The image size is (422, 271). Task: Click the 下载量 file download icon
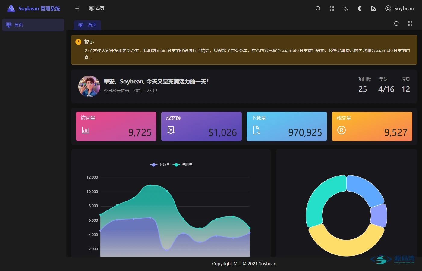(x=257, y=130)
